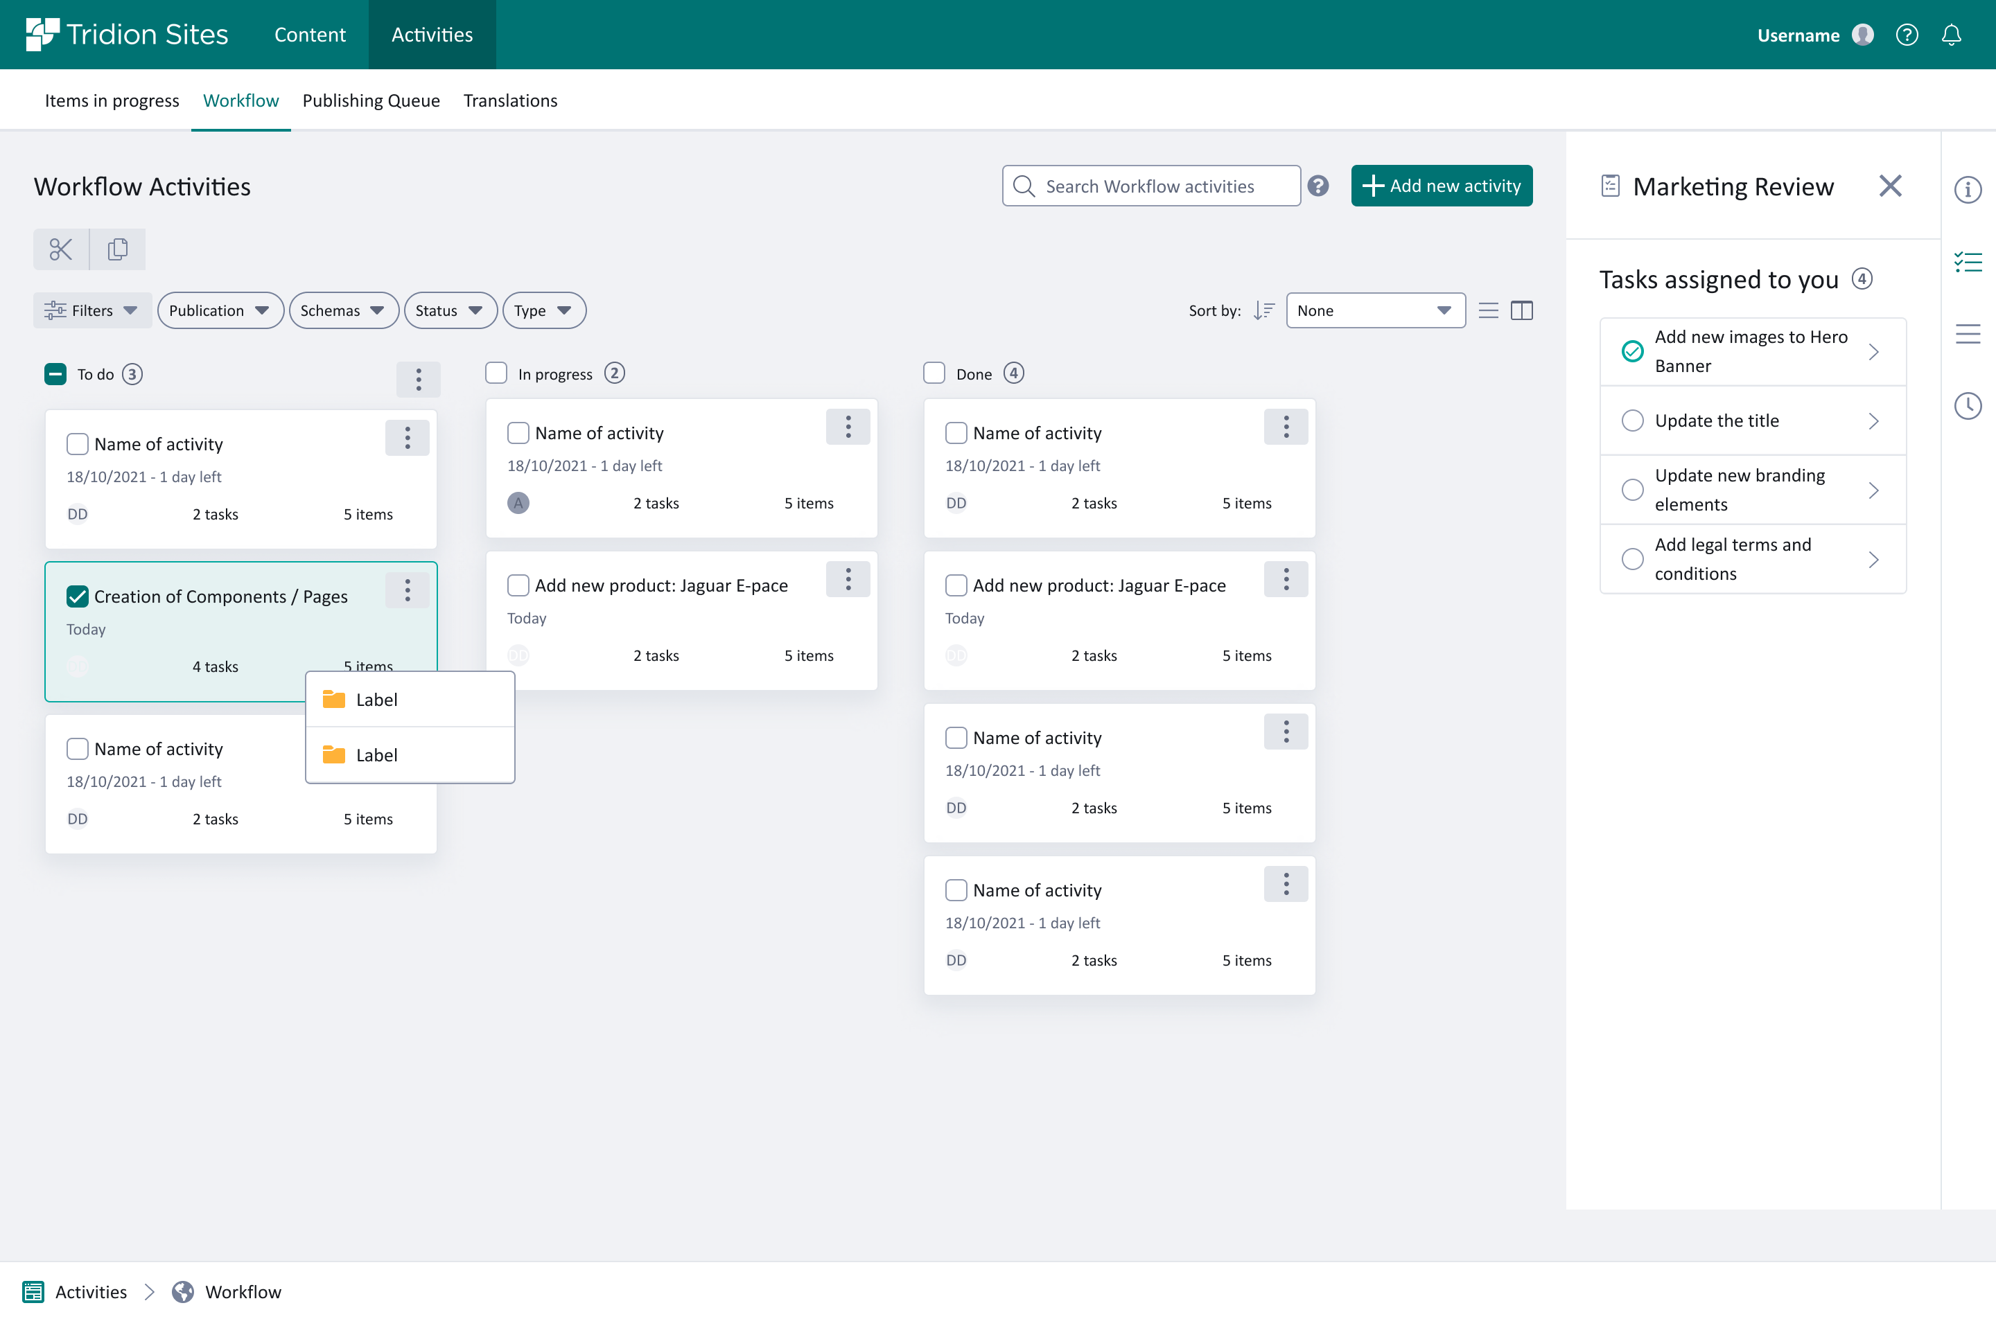Click the list view icon near sort controls
Viewport: 1996px width, 1319px height.
point(1488,310)
